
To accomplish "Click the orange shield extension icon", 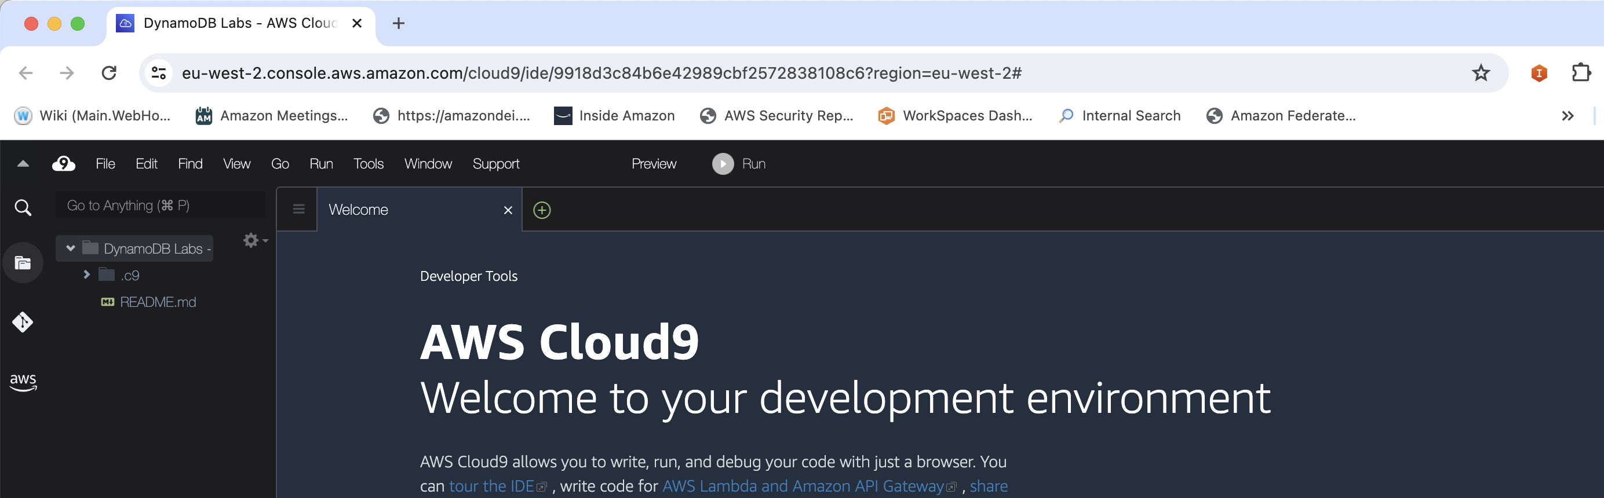I will [x=1539, y=74].
